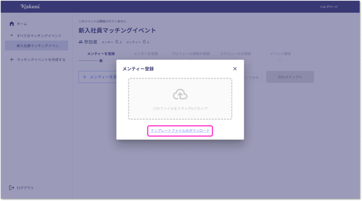Open テンプレートファイルのダウンロード link
Viewport: 362px width, 201px height.
pos(180,131)
